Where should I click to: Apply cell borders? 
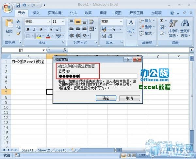point(28,36)
